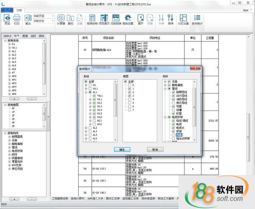
Task: Click the plus button under components tree
Action: coord(14,199)
